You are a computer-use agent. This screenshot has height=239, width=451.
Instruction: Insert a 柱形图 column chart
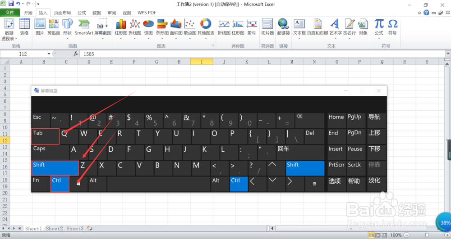(121, 29)
